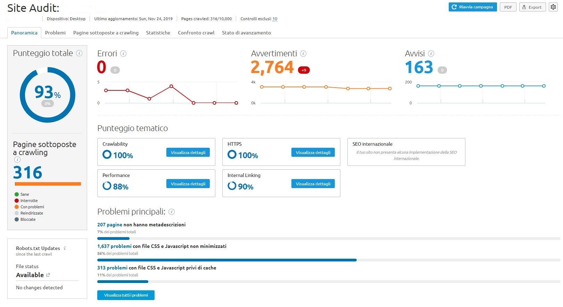Click the Con problemi legend label
Image resolution: width=563 pixels, height=307 pixels.
click(32, 207)
